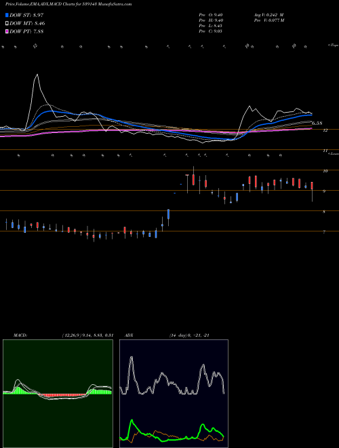This screenshot has width=339, height=448.
Task: Open the dark blue ADX chart panel
Action: pyautogui.click(x=174, y=394)
